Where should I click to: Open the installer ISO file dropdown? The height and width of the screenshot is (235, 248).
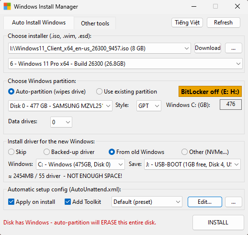(x=100, y=48)
